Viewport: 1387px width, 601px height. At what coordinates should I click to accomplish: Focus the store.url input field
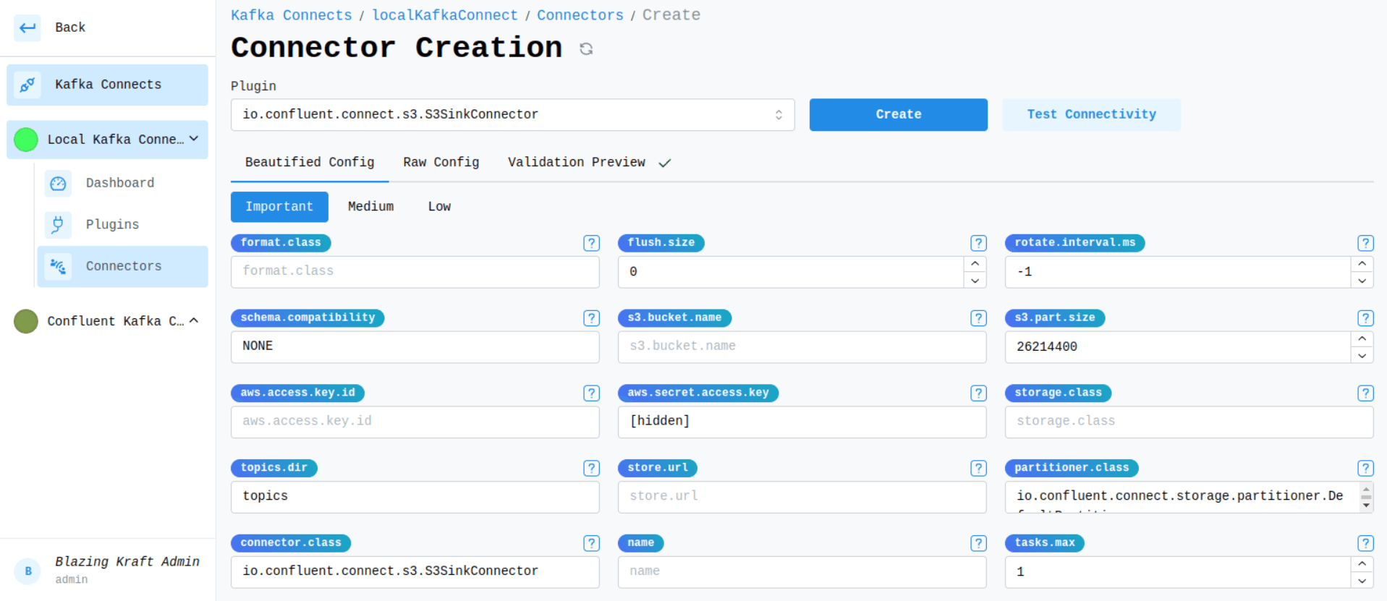tap(802, 497)
